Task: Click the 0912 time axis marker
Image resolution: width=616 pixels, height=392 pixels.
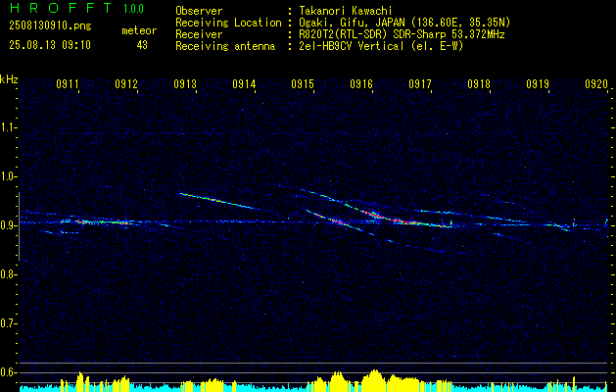Action: pos(126,83)
